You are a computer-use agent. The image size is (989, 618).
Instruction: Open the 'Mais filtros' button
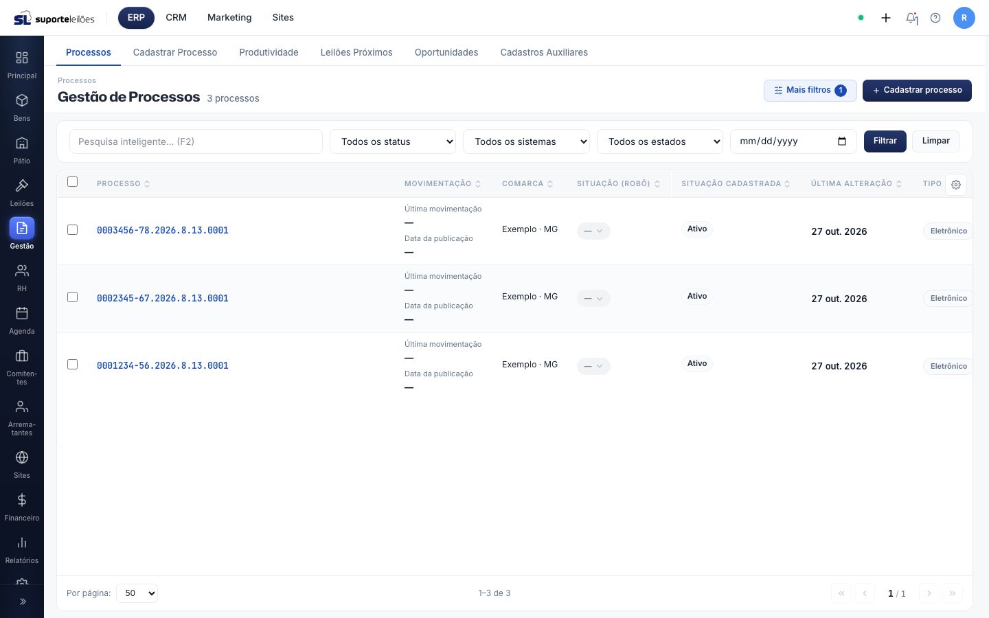click(810, 91)
